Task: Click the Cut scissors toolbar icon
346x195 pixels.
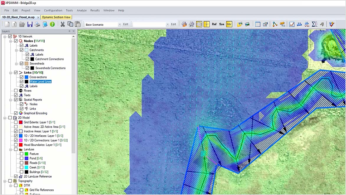Action: [x=63, y=24]
